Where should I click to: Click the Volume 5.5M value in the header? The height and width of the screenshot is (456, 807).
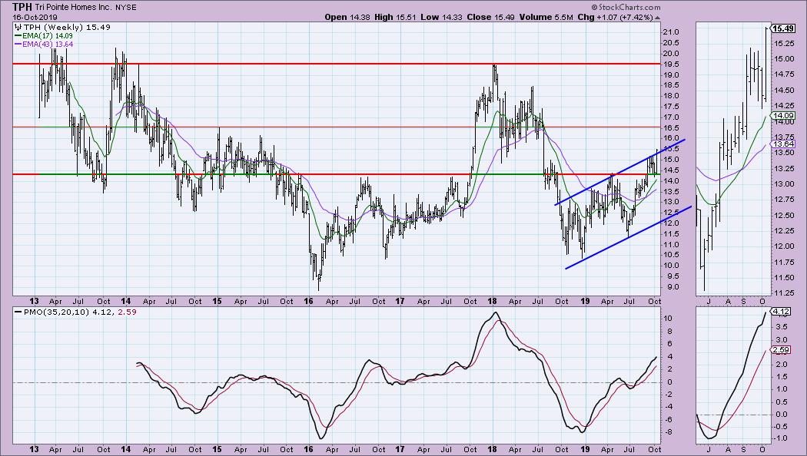(546, 17)
